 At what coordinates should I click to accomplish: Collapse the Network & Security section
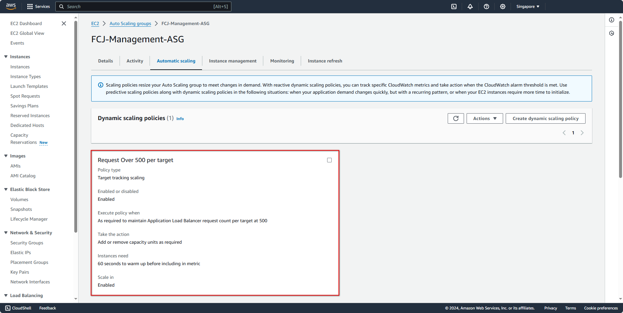6,233
